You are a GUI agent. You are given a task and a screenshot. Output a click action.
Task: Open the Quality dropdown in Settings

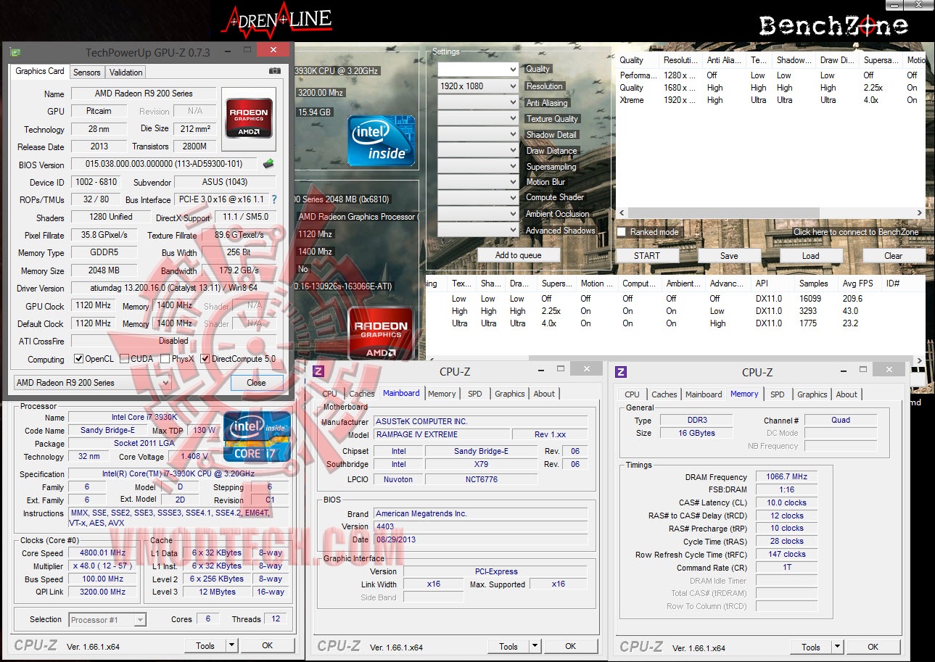point(478,70)
